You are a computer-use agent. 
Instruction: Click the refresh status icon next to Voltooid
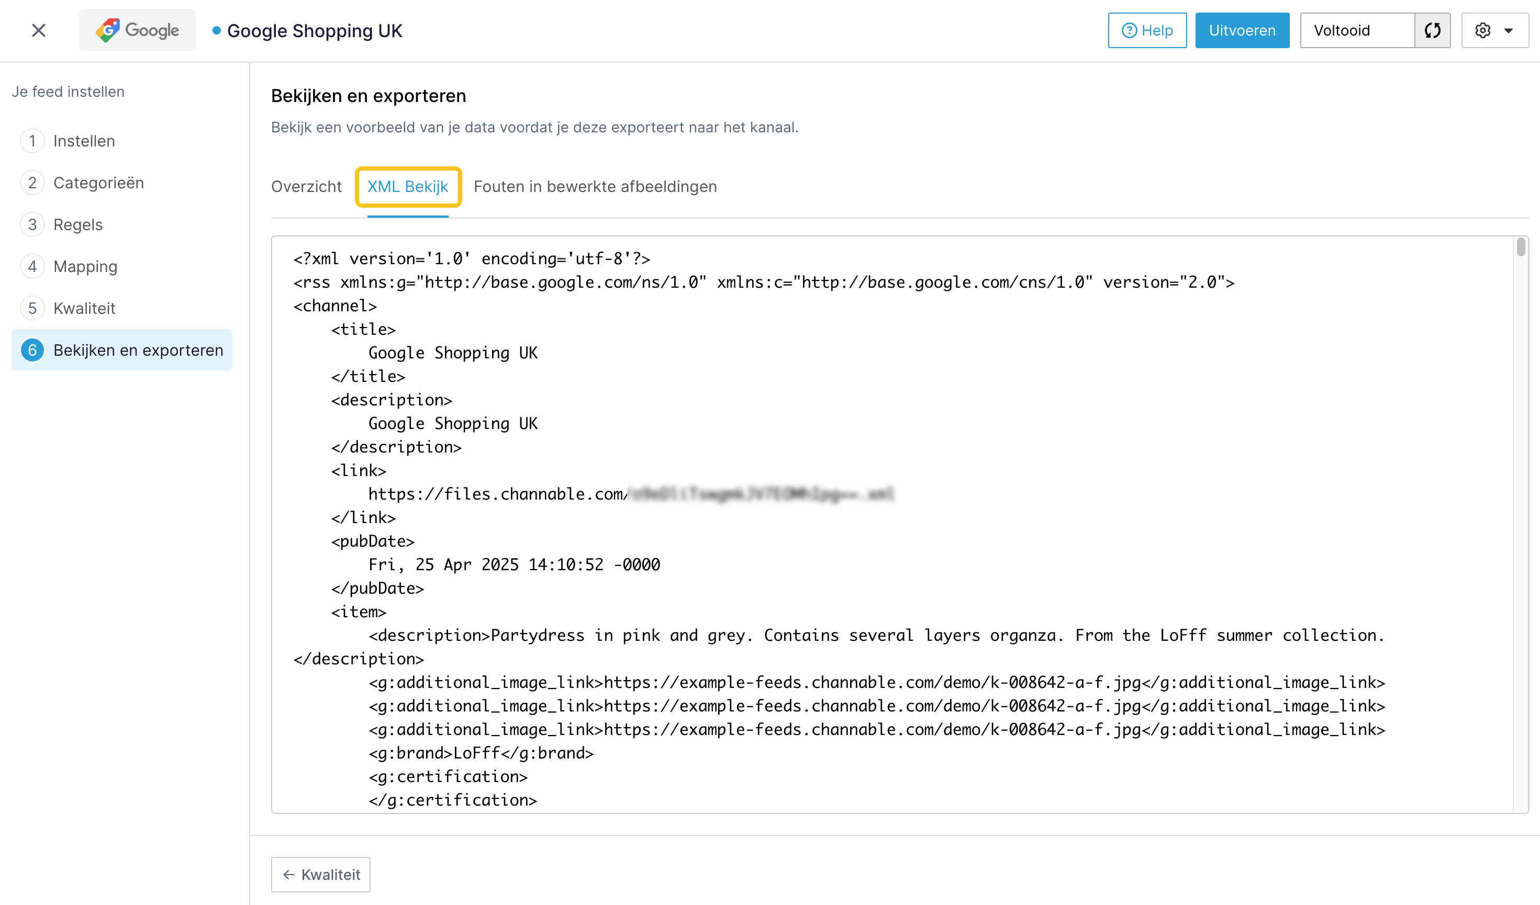click(x=1433, y=30)
